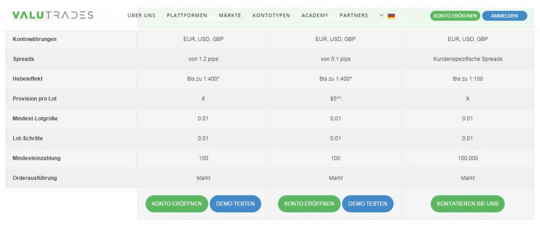Screen dimensions: 540x225
Task: Test demo for 1.2 pips account
Action: coord(235,203)
